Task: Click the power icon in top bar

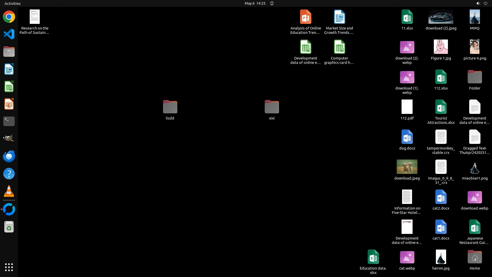Action: 485,3
